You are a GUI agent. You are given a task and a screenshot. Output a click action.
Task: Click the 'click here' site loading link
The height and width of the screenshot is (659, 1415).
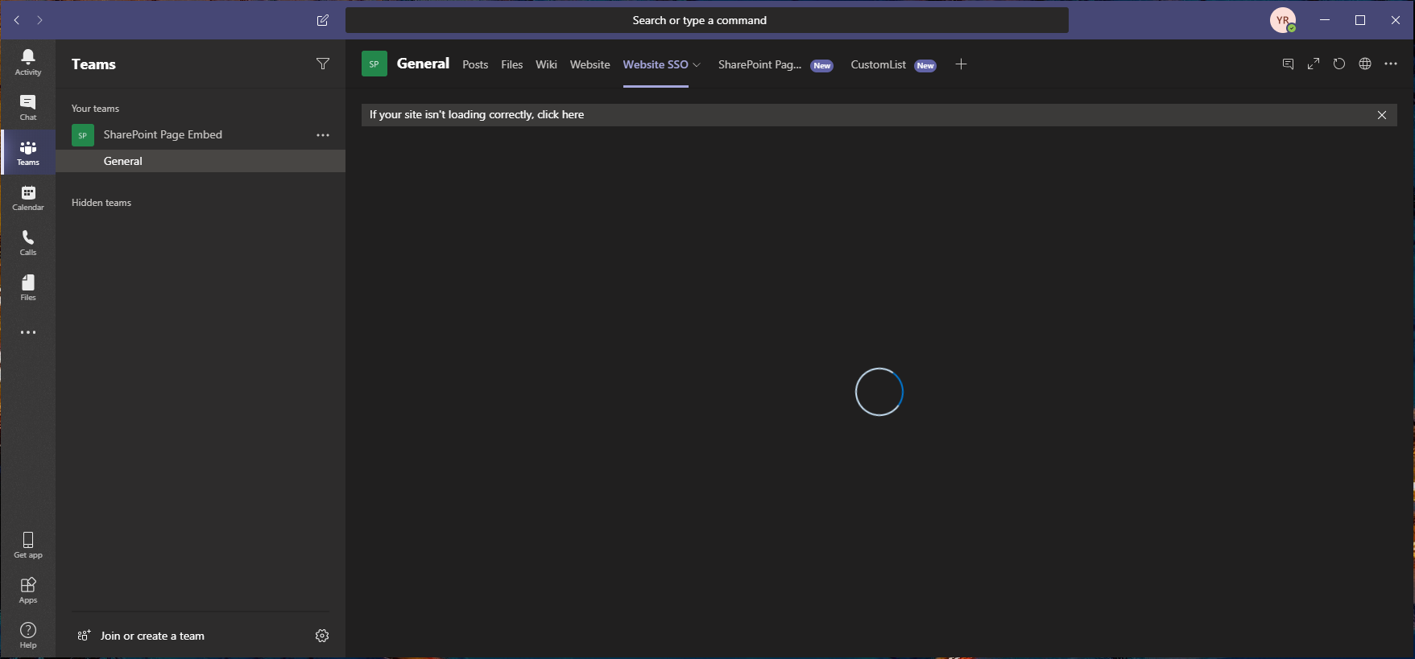click(561, 114)
